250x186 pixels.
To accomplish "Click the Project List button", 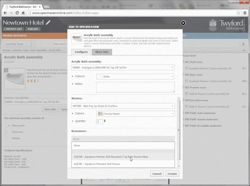I will coord(13,29).
